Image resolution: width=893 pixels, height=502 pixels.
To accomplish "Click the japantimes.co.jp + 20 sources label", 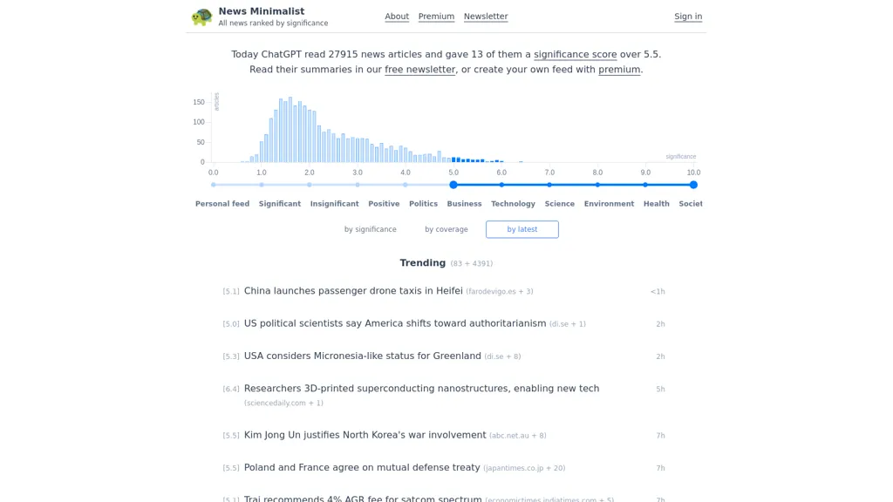I will [524, 468].
